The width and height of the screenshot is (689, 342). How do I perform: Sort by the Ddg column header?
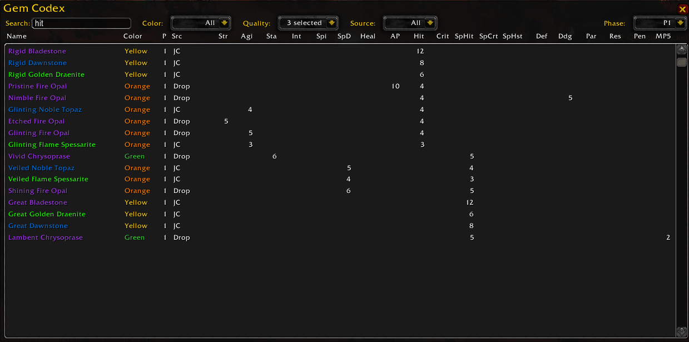(565, 36)
